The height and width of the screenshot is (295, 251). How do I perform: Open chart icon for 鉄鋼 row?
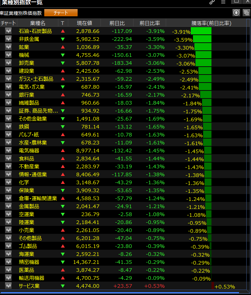point(8,126)
